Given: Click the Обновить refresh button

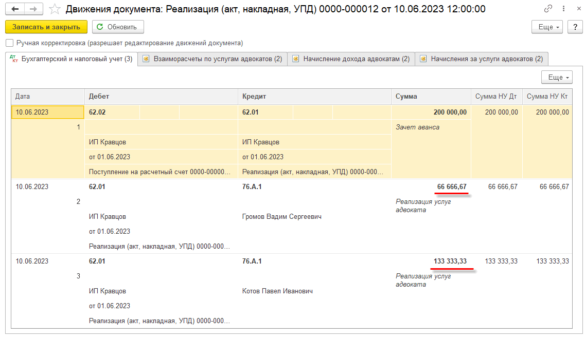Looking at the screenshot, I should tap(118, 27).
